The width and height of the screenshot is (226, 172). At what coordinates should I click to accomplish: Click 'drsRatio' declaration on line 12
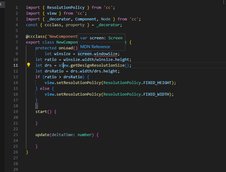click(x=54, y=71)
